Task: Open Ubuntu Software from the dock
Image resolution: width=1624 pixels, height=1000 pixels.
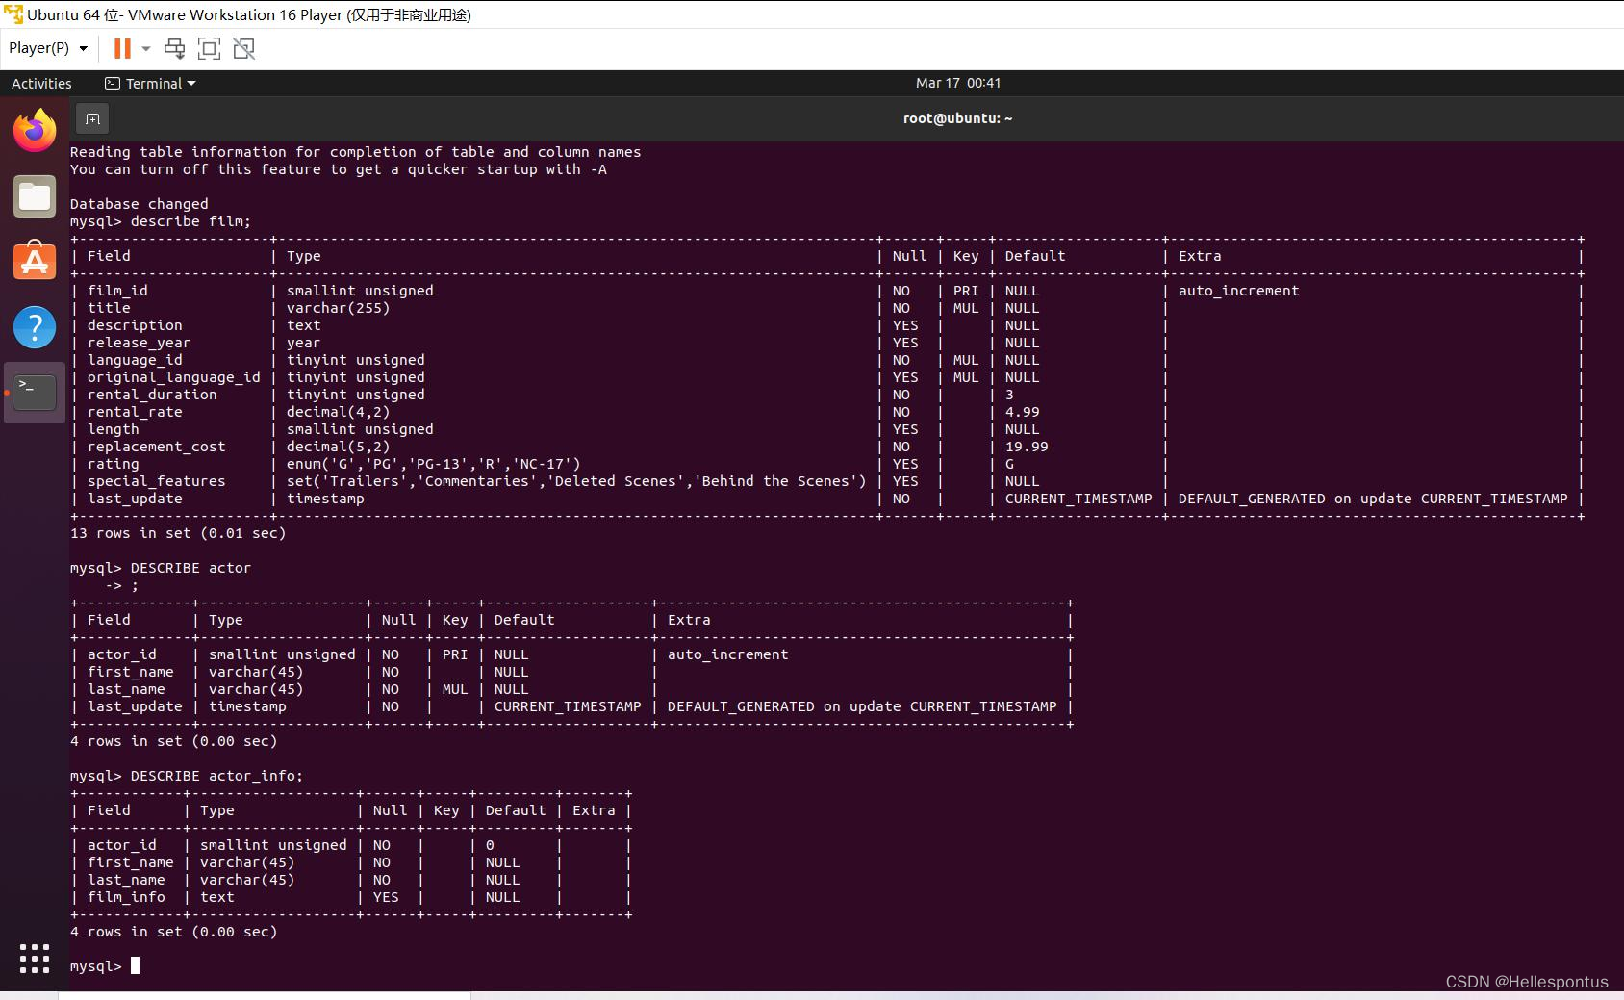Action: (34, 261)
